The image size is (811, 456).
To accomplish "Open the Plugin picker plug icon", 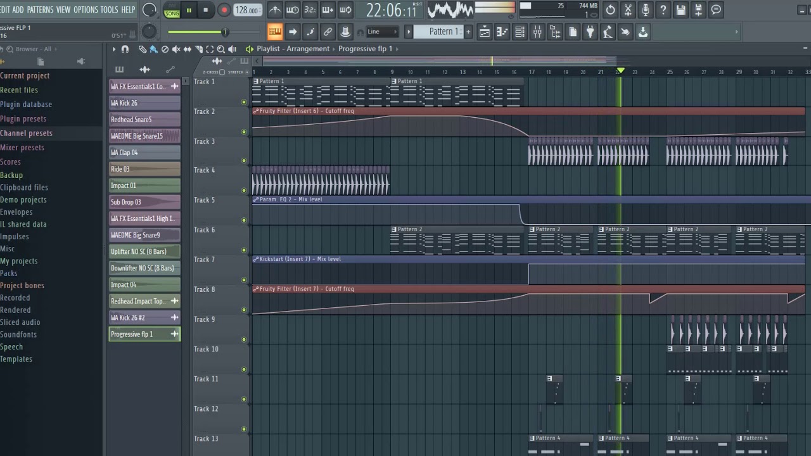I will pos(590,32).
